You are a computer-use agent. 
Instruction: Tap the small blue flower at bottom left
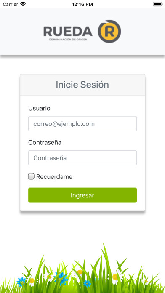pyautogui.click(x=21, y=282)
